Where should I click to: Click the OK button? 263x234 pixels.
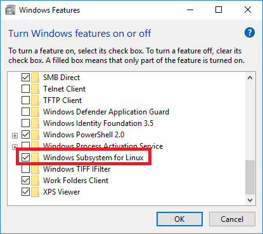click(x=179, y=219)
